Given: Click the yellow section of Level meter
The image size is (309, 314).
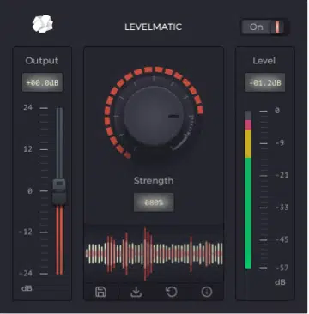Looking at the screenshot, I should click(248, 144).
